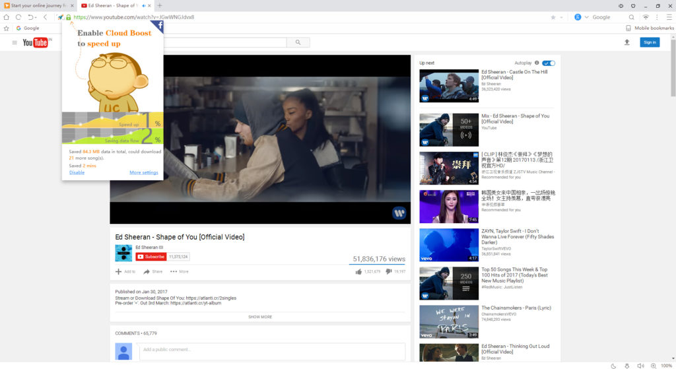Click the page vertical scrollbar

click(x=673, y=67)
